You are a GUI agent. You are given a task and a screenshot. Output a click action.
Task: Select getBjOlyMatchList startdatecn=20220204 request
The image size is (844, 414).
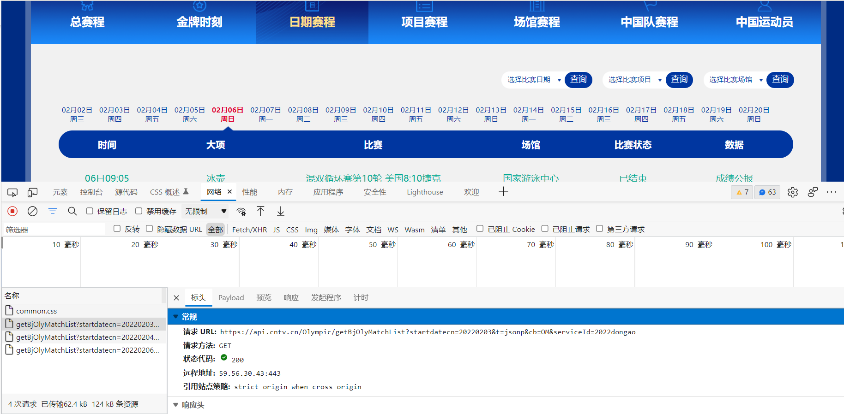(x=84, y=337)
